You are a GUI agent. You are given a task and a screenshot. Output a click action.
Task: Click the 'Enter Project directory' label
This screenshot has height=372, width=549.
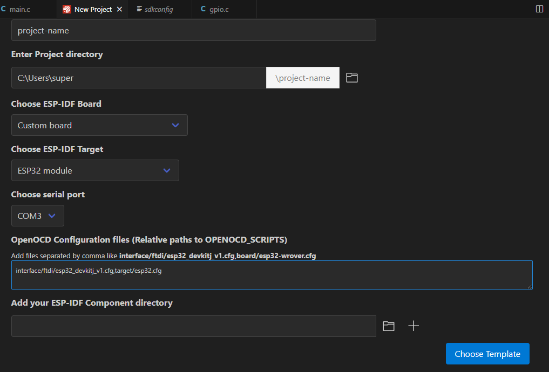pos(57,54)
